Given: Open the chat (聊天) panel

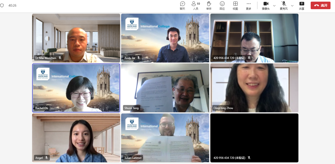Looking at the screenshot, I should [183, 5].
